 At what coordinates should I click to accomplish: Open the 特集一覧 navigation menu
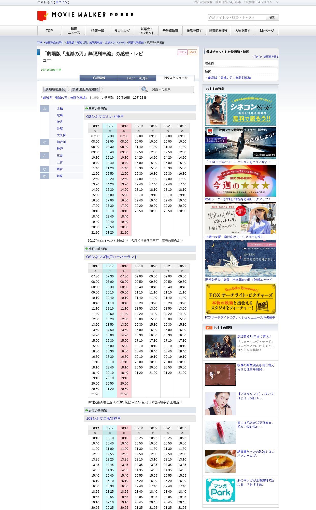[98, 31]
